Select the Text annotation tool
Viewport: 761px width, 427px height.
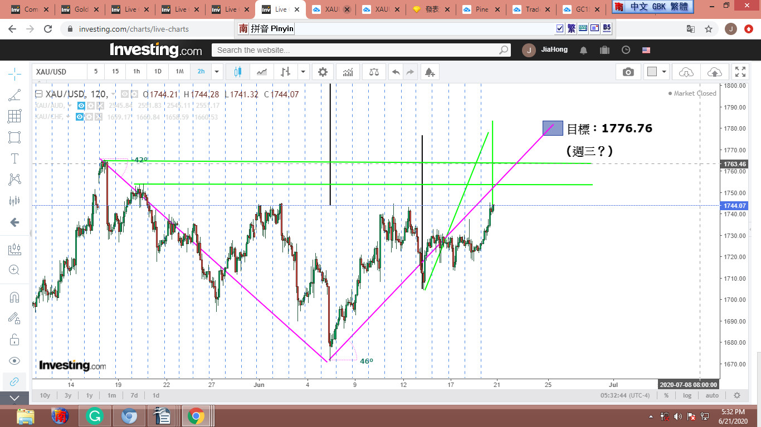click(14, 158)
